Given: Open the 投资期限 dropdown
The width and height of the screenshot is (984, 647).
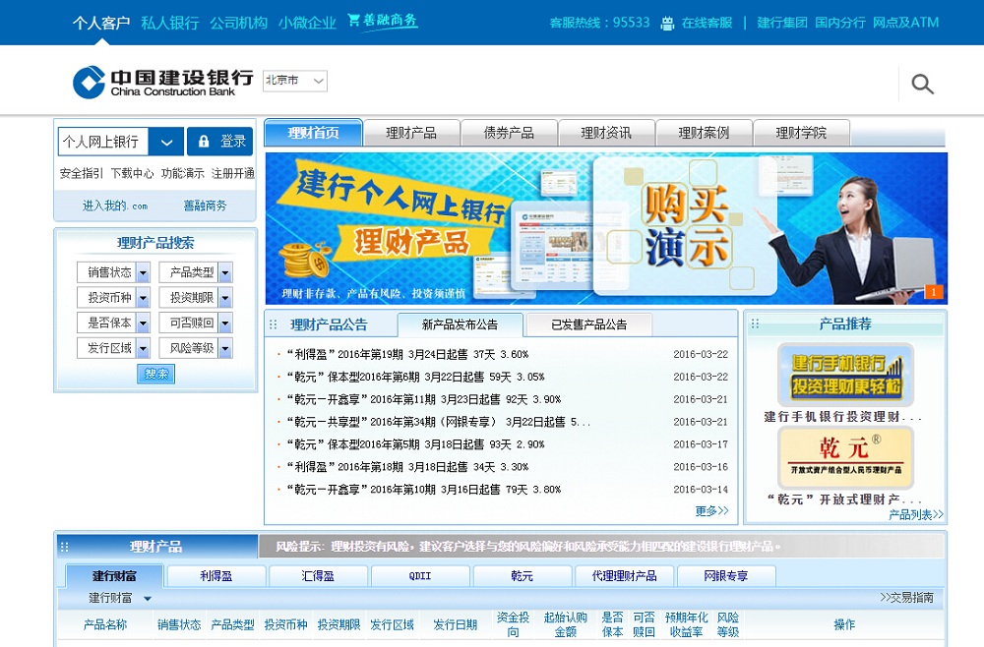Looking at the screenshot, I should pos(195,297).
